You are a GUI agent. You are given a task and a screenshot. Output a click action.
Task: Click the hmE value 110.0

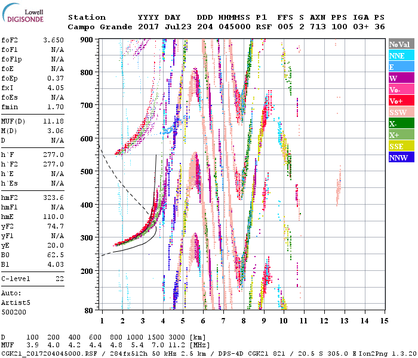coord(53,217)
